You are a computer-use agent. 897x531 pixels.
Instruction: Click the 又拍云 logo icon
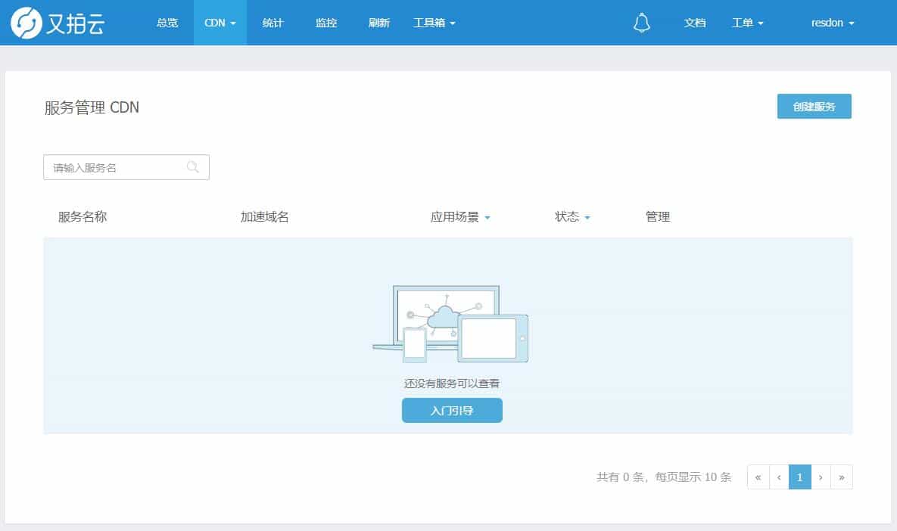tap(26, 22)
